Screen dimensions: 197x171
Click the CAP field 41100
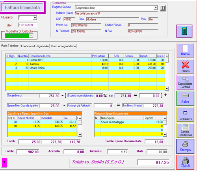coord(69,19)
